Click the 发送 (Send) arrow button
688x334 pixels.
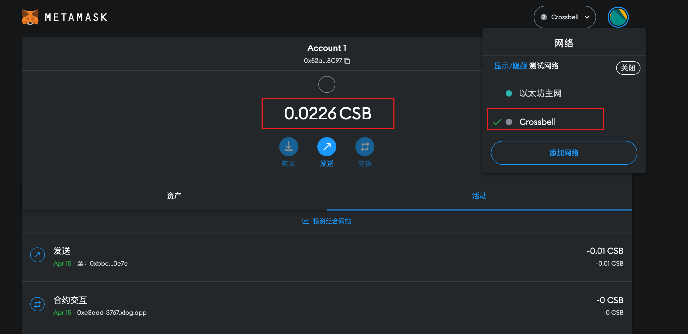327,147
